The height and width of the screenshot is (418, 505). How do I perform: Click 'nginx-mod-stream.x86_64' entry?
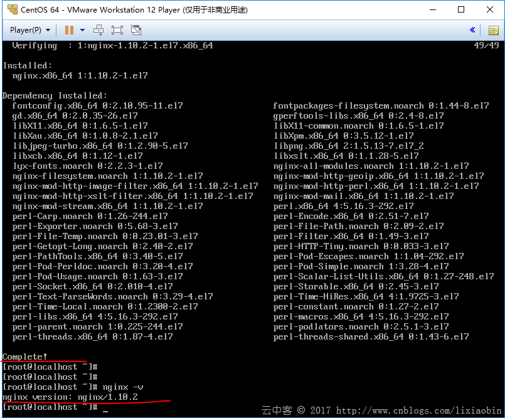coord(107,206)
